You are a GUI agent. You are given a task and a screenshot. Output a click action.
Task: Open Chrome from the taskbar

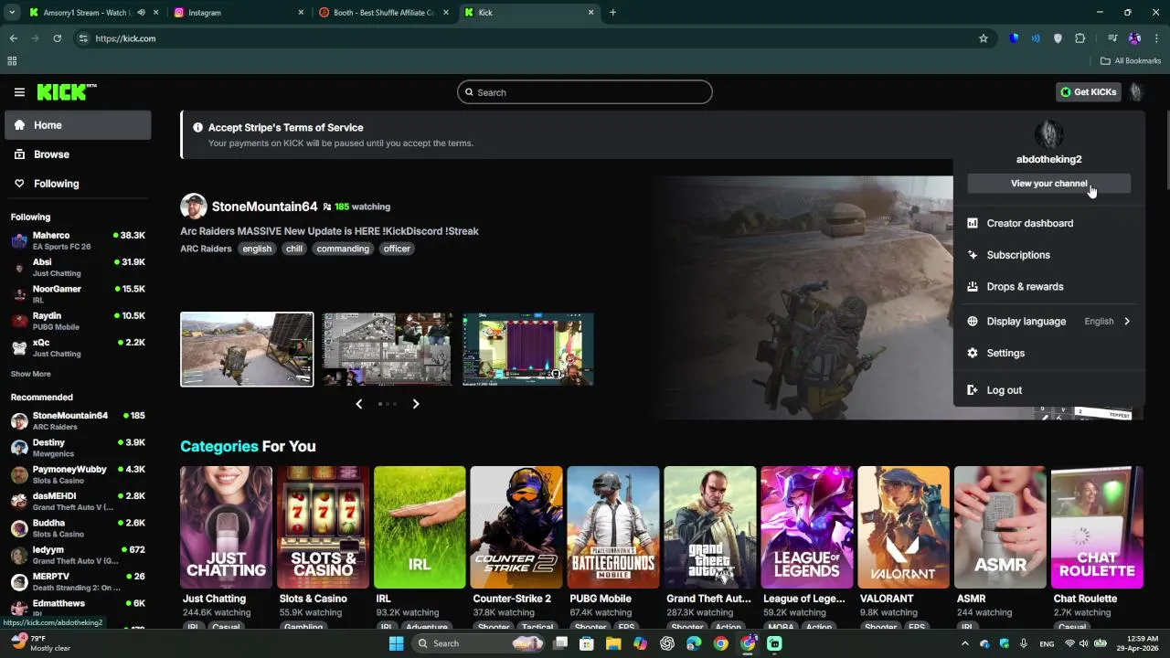(x=721, y=643)
